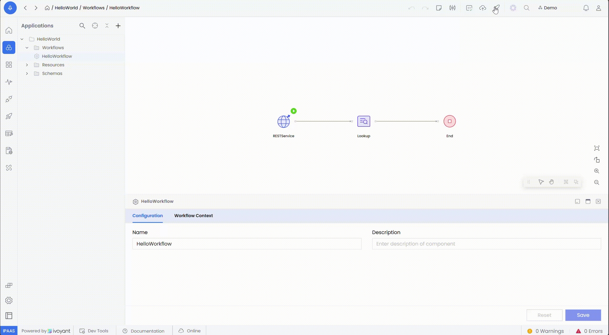Screen dimensions: 609x335
Task: Select the pointer selection tool
Action: point(541,182)
